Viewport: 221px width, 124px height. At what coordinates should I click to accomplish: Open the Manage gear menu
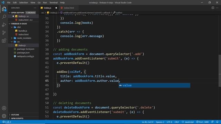tap(4, 116)
